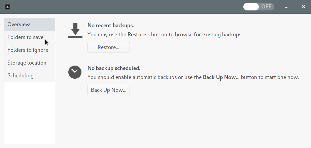Click the OFF label on the switch
Screen dimensions: 311x148
coord(266,6)
